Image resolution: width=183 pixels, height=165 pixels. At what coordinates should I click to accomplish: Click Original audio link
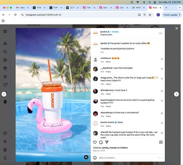tap(106, 34)
